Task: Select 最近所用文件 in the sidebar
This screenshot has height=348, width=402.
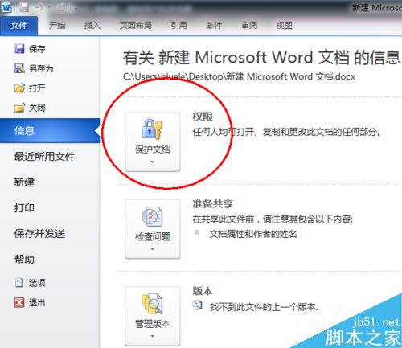Action: [x=44, y=156]
